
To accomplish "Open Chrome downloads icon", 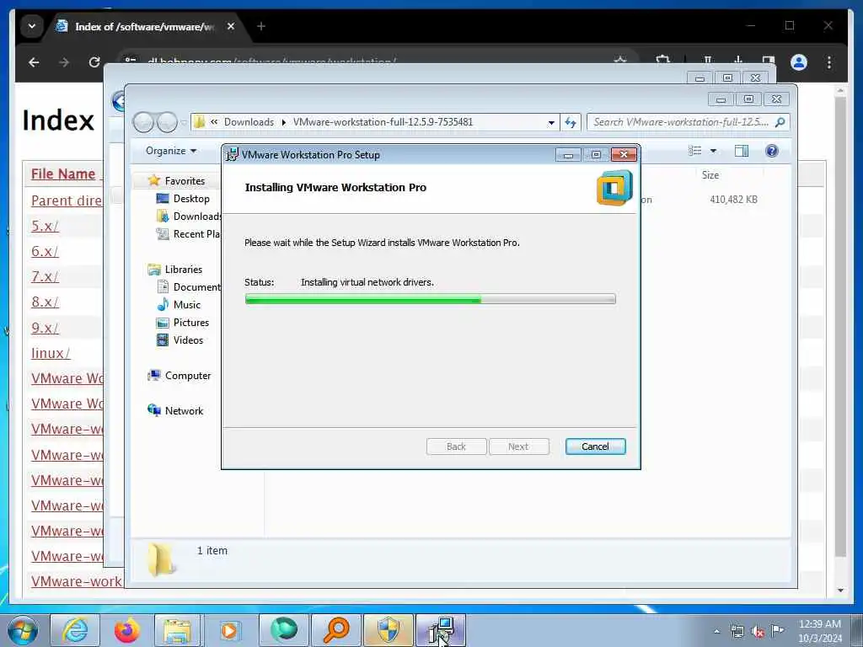I will tap(738, 61).
